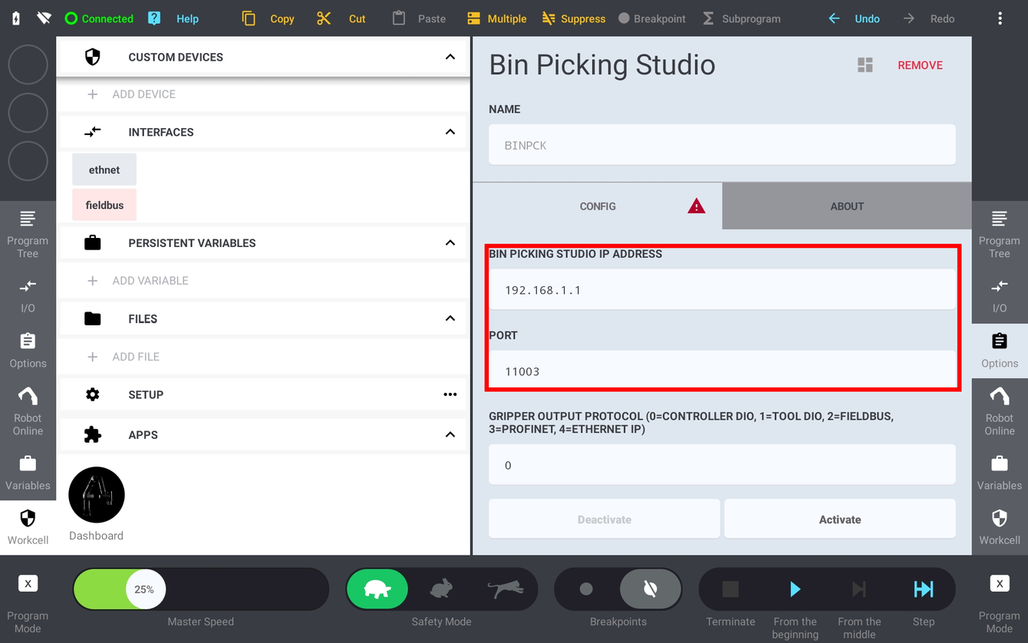Image resolution: width=1028 pixels, height=643 pixels.
Task: Open the Help button
Action: [x=173, y=18]
